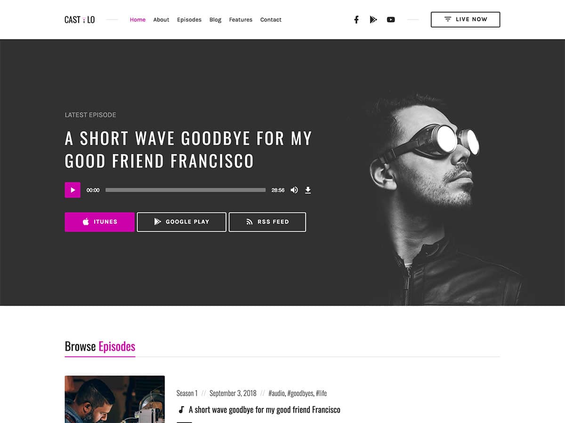The height and width of the screenshot is (423, 565).
Task: Open the YouTube icon in header
Action: coord(391,20)
